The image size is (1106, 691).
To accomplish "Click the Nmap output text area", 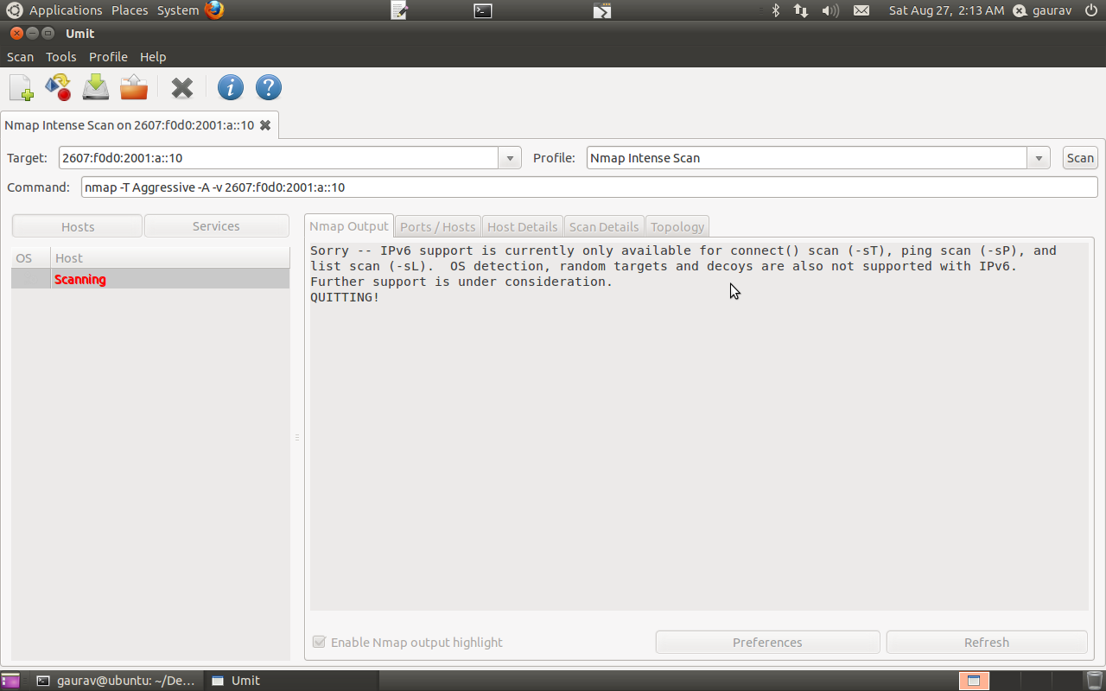I will point(699,427).
